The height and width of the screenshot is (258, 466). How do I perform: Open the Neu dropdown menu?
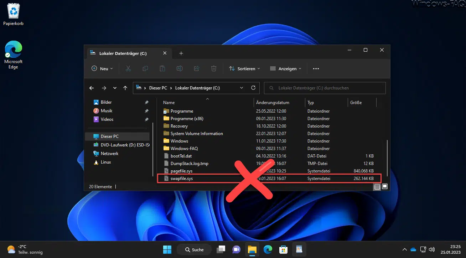pos(102,68)
